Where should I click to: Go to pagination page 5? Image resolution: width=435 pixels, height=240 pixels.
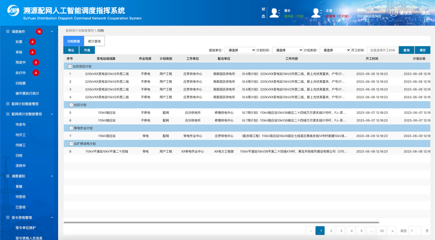coord(361,231)
